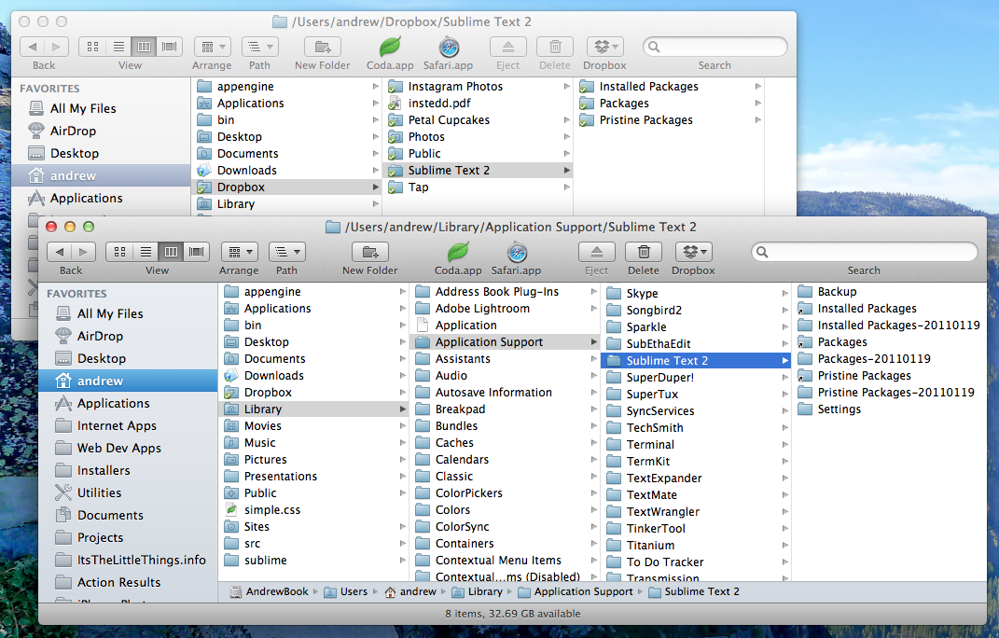Switch back window to column view
Image resolution: width=999 pixels, height=638 pixels.
pyautogui.click(x=144, y=48)
